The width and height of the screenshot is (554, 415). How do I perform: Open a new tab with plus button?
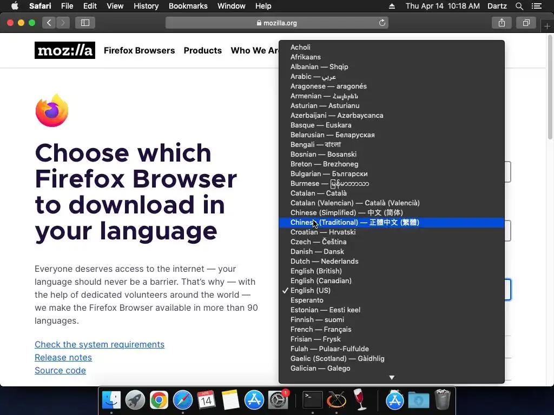click(x=547, y=26)
